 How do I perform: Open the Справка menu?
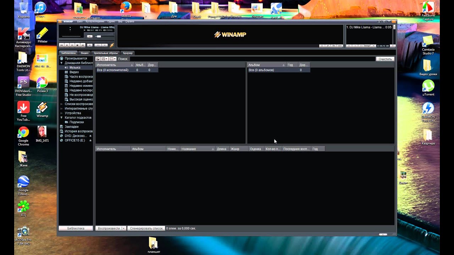(x=130, y=22)
